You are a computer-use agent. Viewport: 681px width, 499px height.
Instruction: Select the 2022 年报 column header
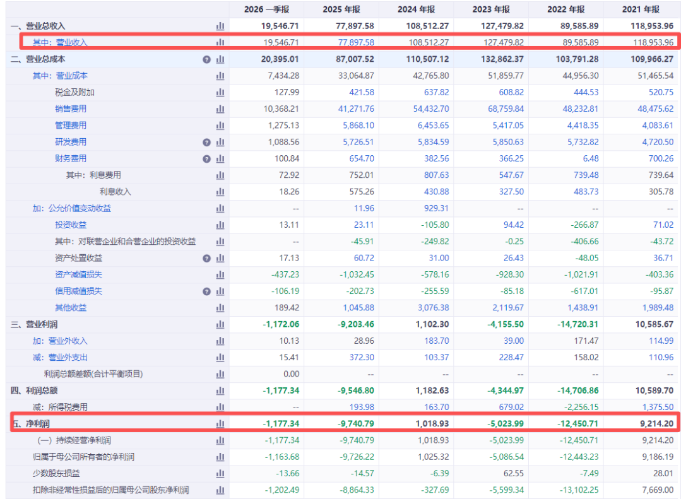click(x=566, y=9)
